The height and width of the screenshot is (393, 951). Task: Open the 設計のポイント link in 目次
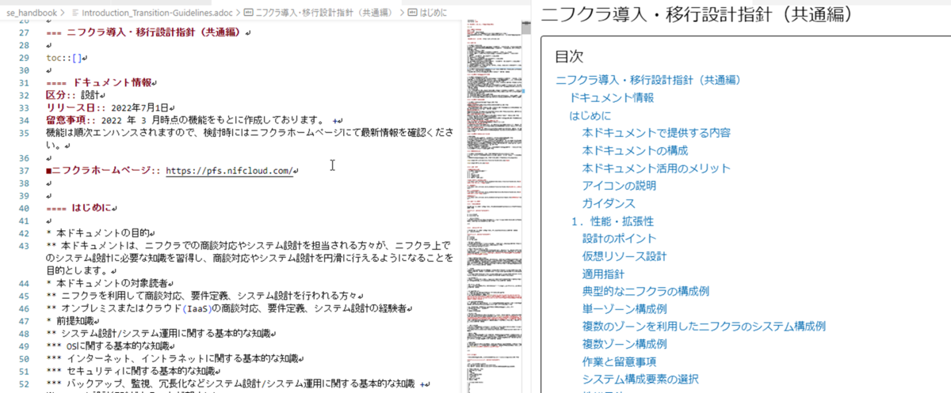tap(619, 239)
